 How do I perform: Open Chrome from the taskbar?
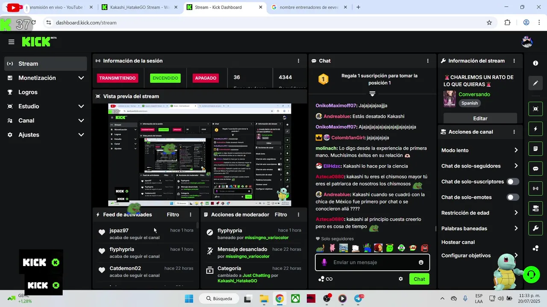(279, 298)
